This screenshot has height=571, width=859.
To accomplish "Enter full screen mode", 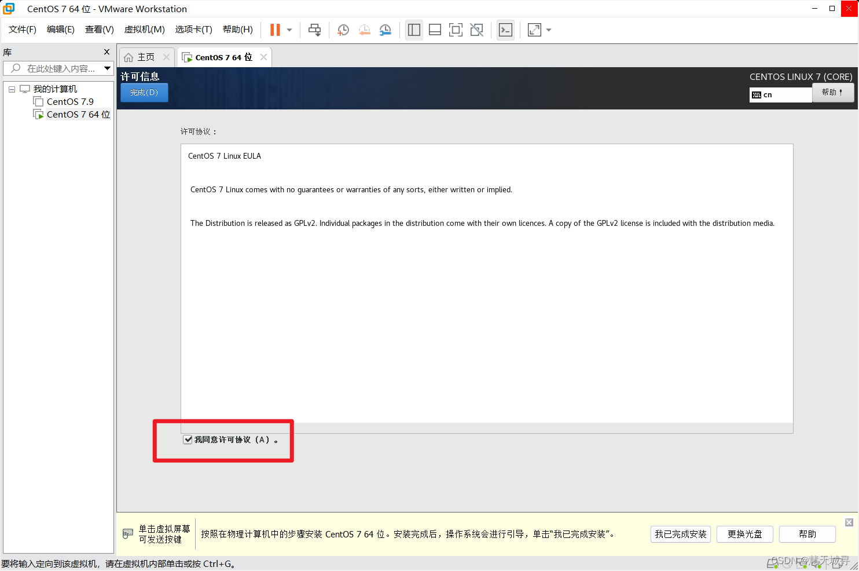I will coord(456,30).
